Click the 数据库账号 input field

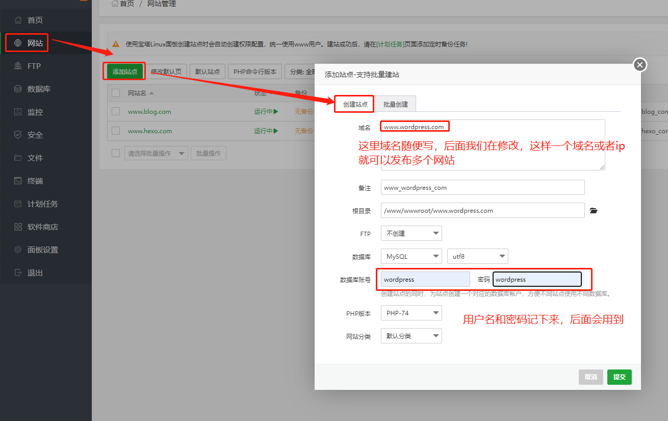pos(425,279)
